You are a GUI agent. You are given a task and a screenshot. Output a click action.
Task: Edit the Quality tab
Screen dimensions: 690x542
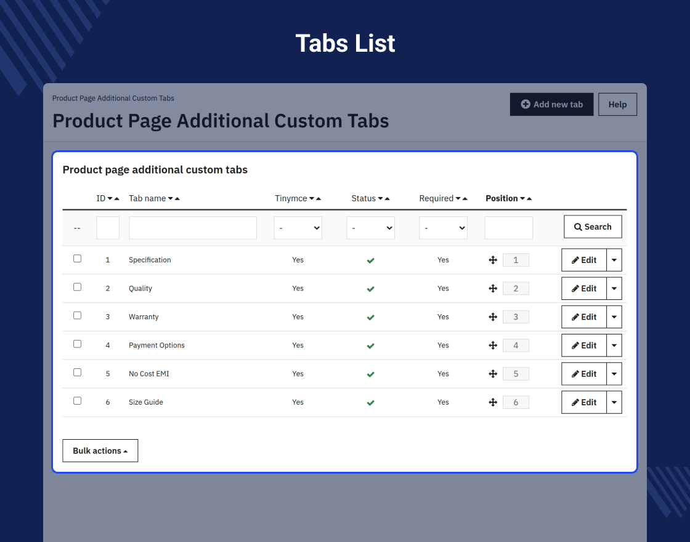point(584,289)
